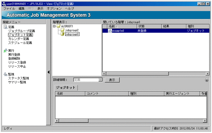Click the 表示 button beside 詳細情報

pyautogui.click(x=112, y=80)
